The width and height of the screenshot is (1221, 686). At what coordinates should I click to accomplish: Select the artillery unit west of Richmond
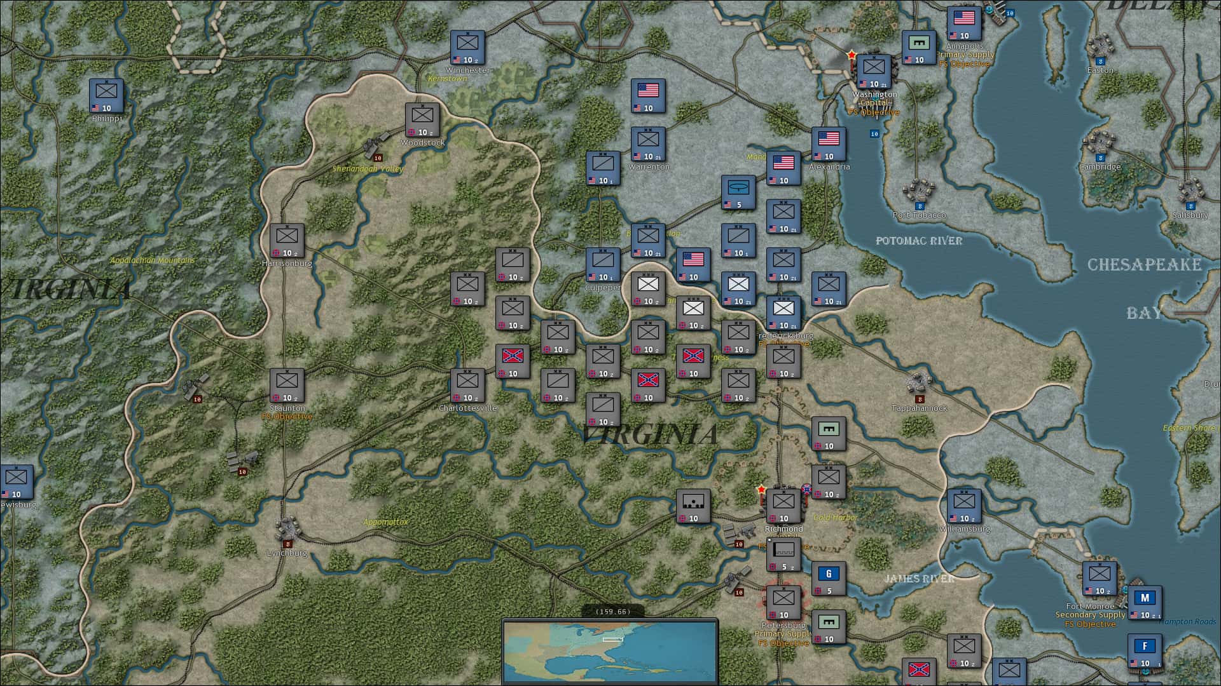point(694,505)
